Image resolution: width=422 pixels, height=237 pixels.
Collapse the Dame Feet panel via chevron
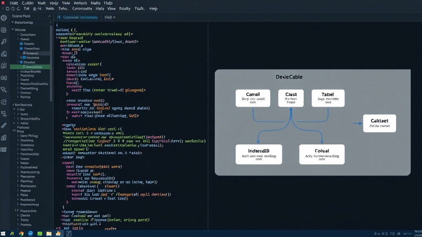click(x=49, y=16)
